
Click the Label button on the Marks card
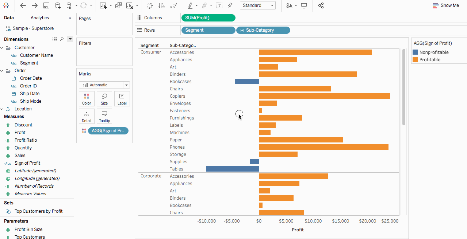tap(122, 98)
